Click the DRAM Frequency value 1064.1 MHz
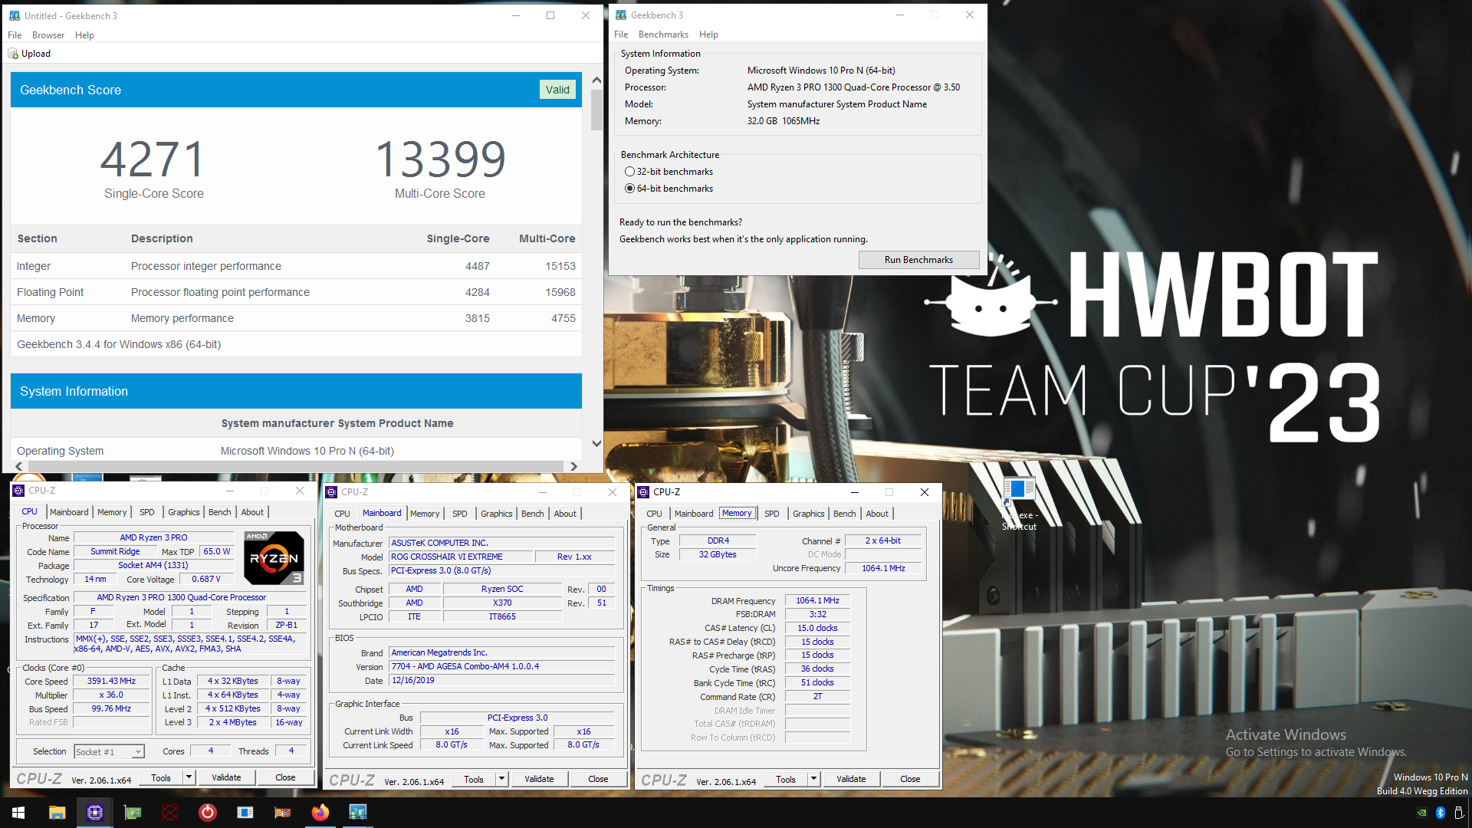The height and width of the screenshot is (828, 1472). pyautogui.click(x=817, y=601)
